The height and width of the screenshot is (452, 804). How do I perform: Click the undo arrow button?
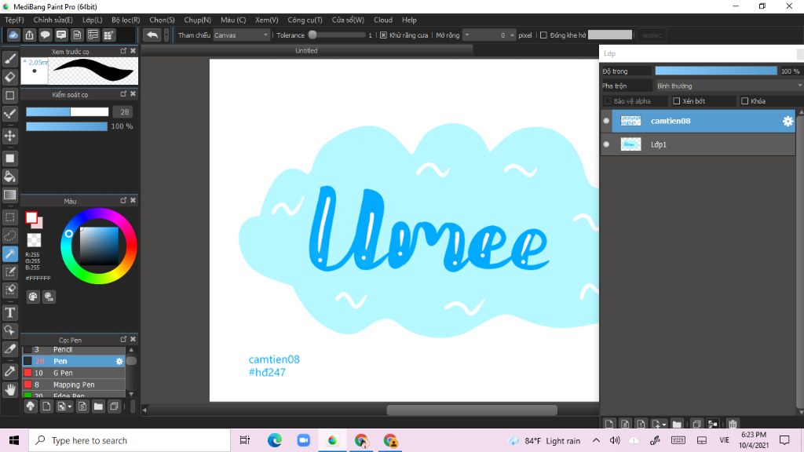152,35
